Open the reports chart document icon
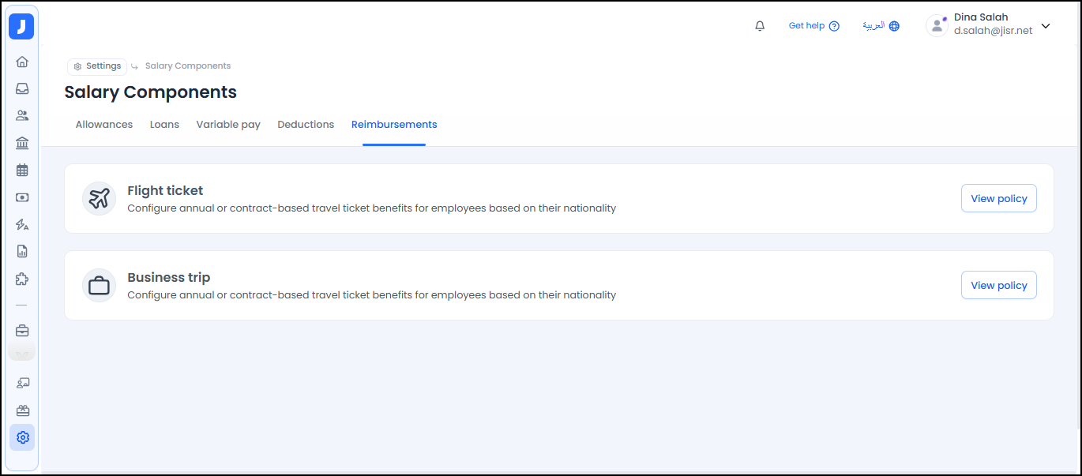Screen dimensions: 1082x476 click(22, 252)
